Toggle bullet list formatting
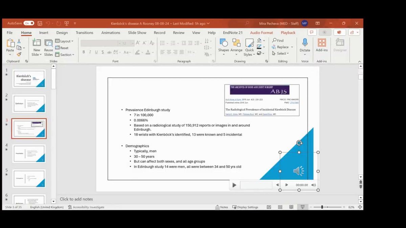 pyautogui.click(x=162, y=43)
